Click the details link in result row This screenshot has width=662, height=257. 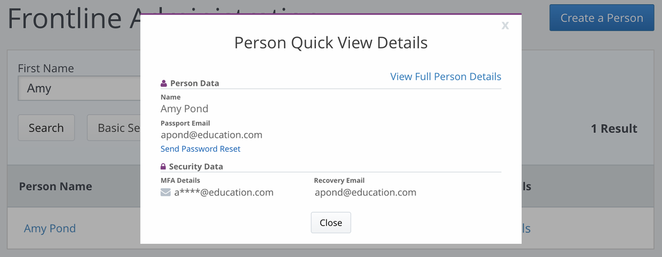[x=526, y=228]
